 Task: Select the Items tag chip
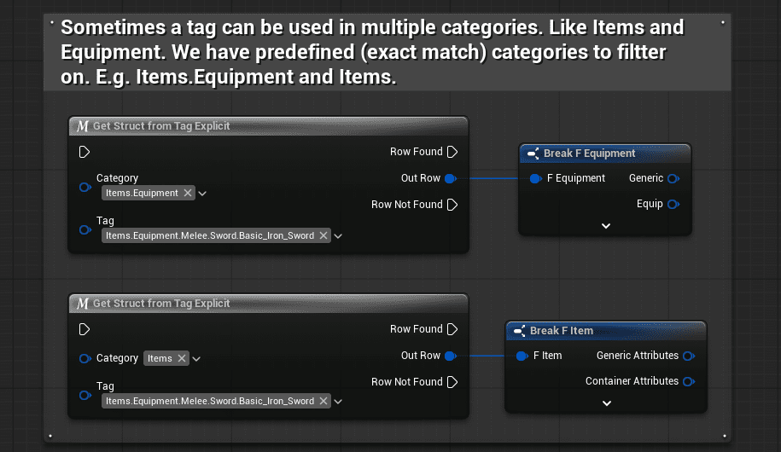point(166,358)
